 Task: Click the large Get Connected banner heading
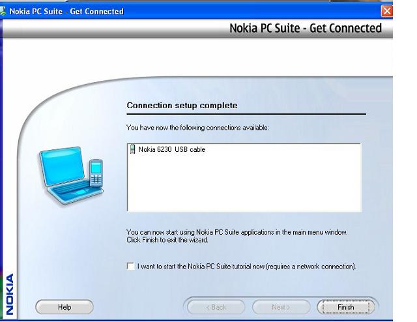[x=306, y=28]
